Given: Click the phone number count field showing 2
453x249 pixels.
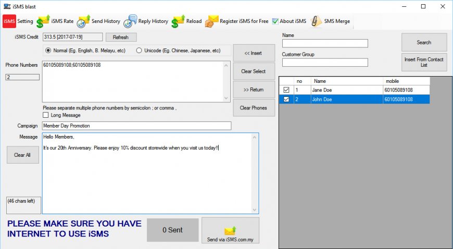Looking at the screenshot, I should [22, 77].
